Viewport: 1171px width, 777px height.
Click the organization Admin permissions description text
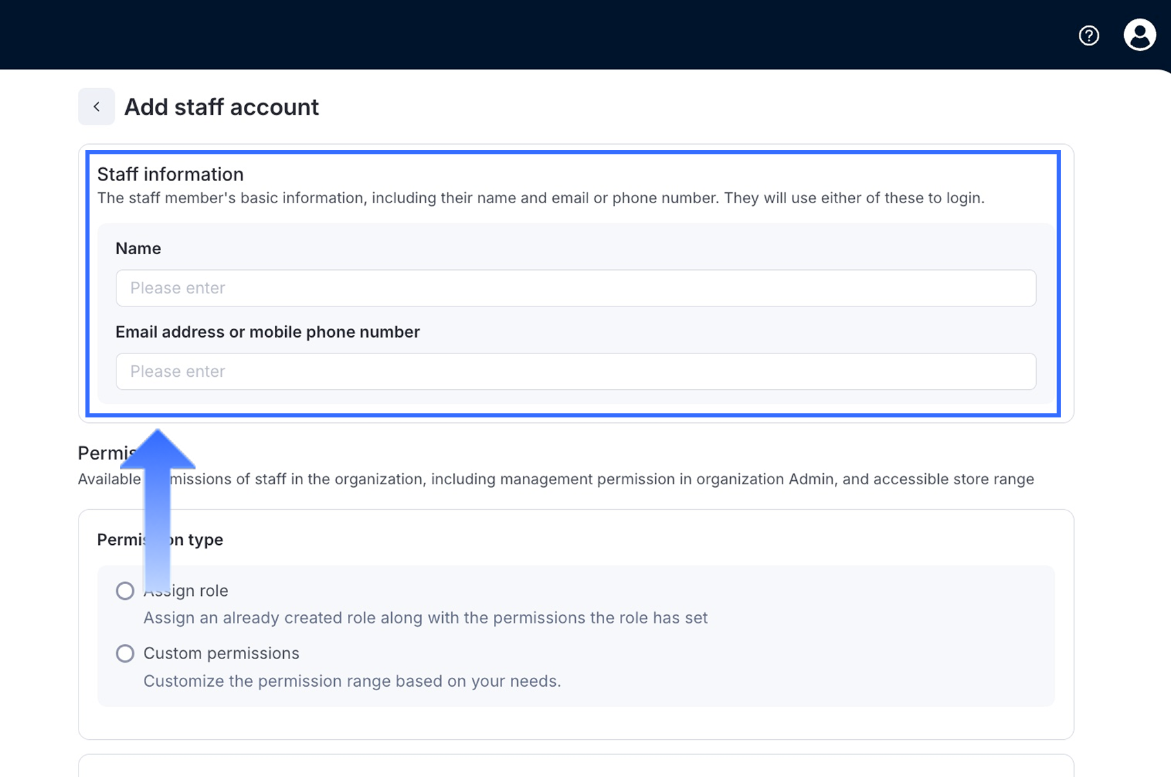(x=599, y=479)
